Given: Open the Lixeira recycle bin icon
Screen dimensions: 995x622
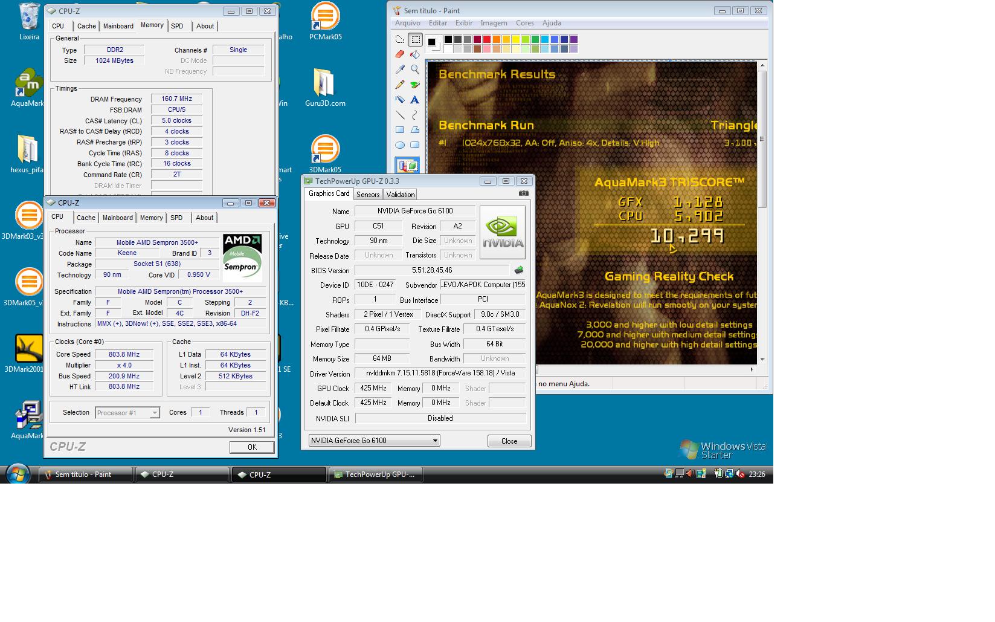Looking at the screenshot, I should pyautogui.click(x=29, y=21).
